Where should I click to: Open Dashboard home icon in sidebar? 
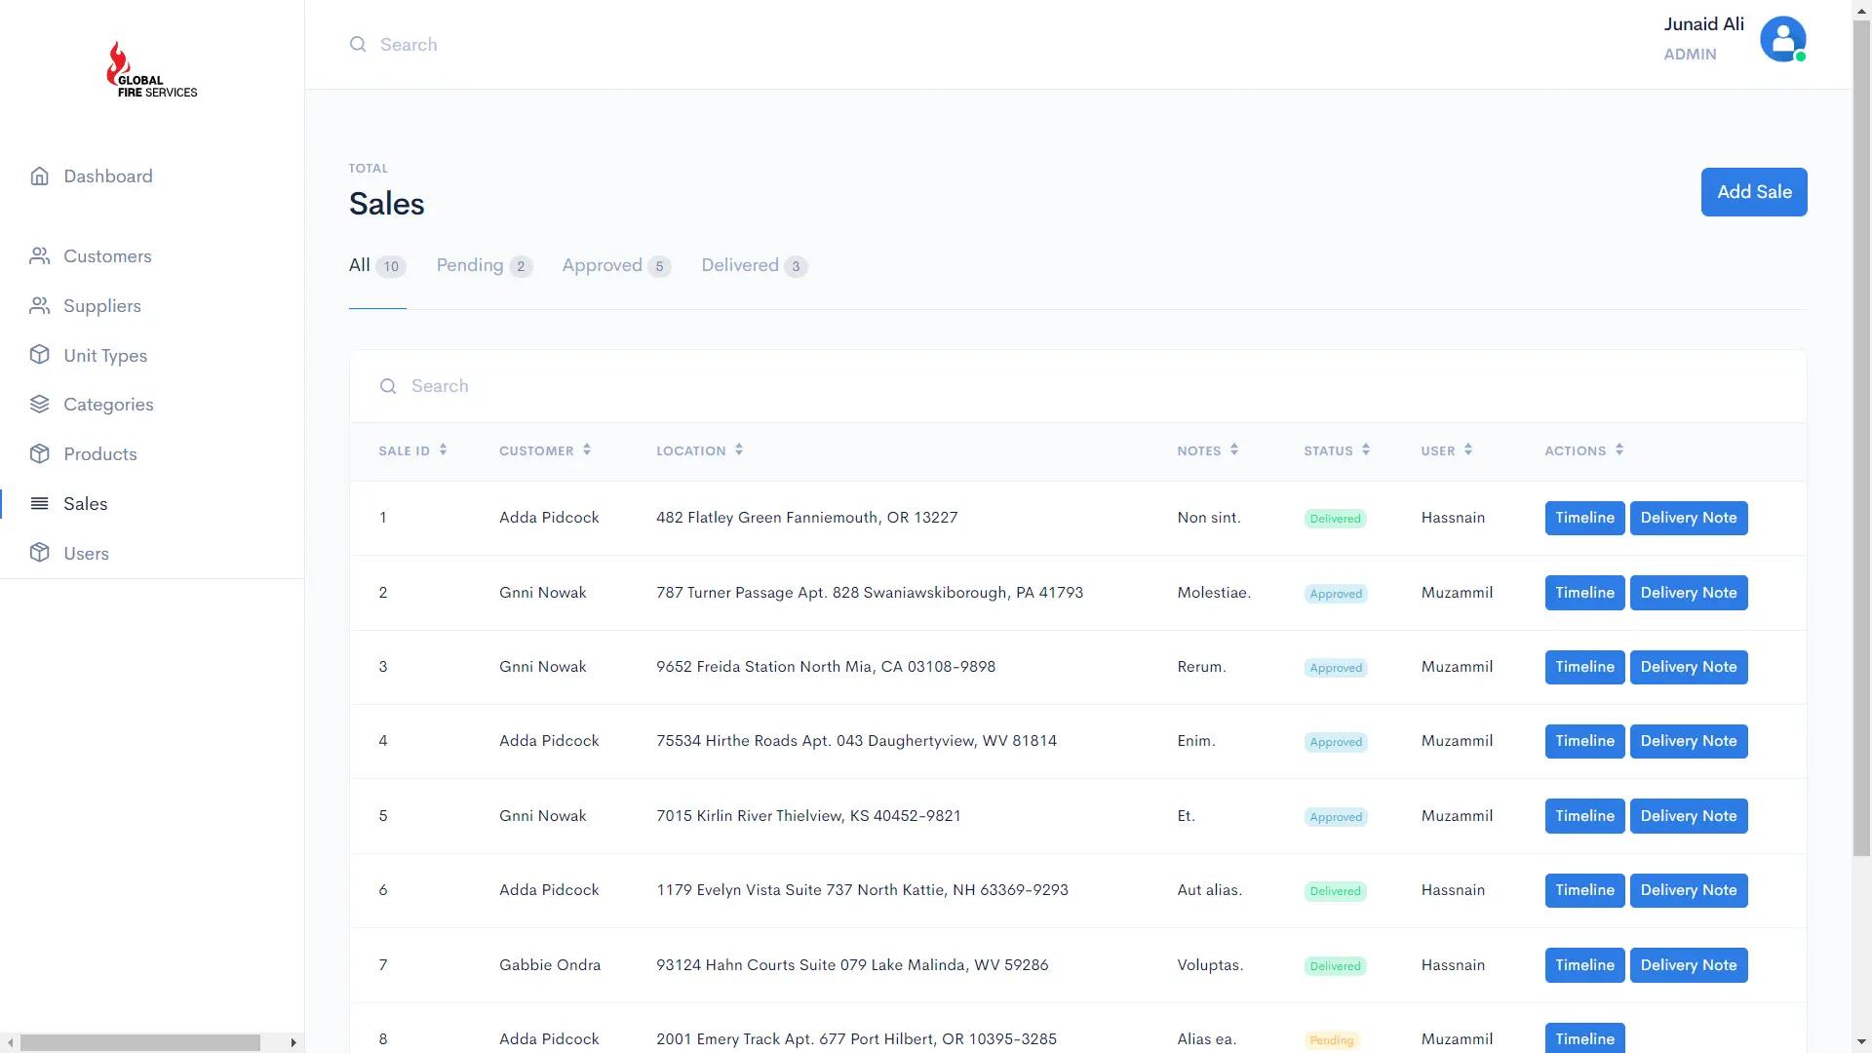click(39, 176)
